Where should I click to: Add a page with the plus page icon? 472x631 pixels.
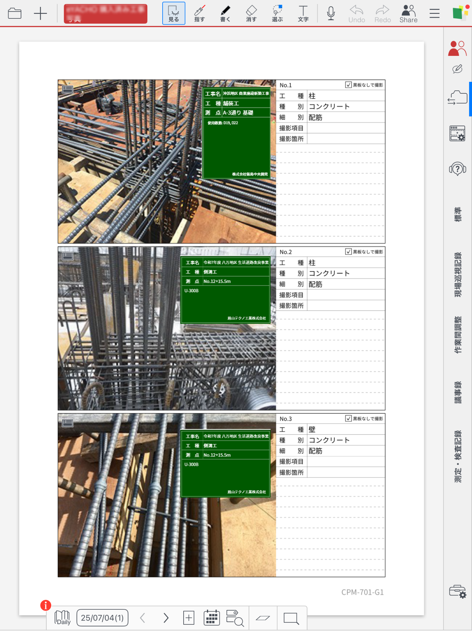[x=189, y=618]
